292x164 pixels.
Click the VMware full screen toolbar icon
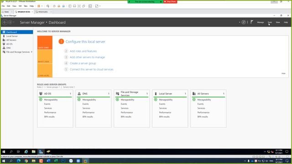(79, 6)
